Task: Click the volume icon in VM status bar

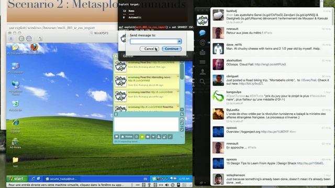Action: pos(167,185)
